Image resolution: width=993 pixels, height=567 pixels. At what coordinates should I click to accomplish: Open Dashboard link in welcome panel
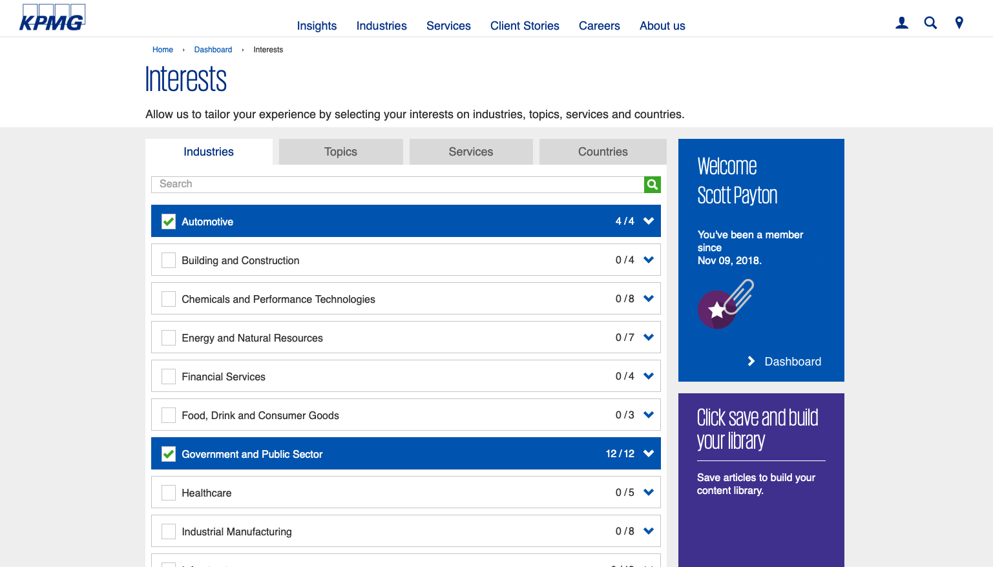click(793, 362)
